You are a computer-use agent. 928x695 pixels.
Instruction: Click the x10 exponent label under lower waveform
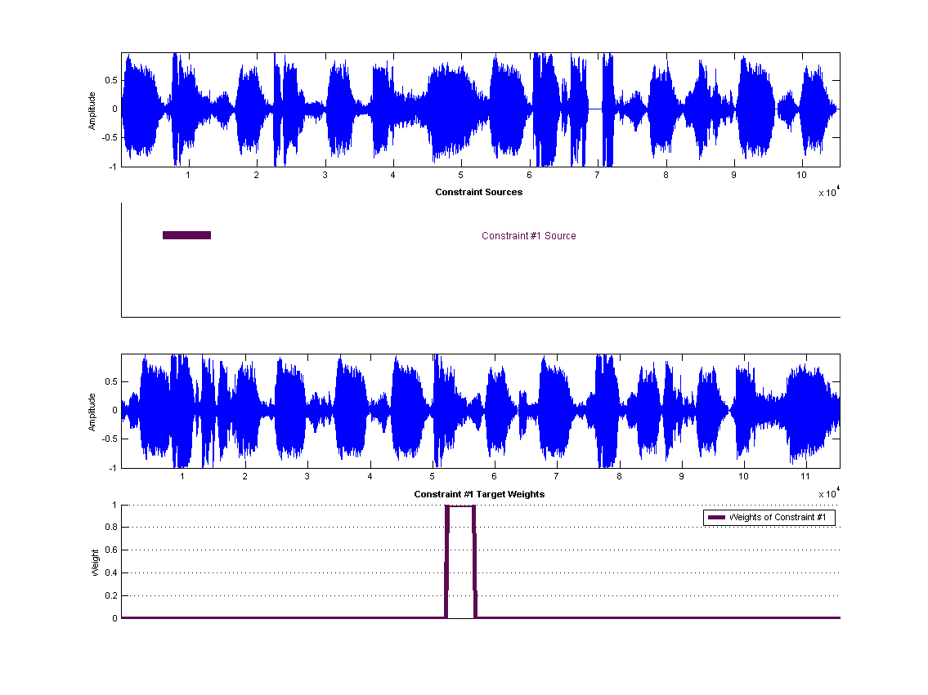tap(827, 494)
